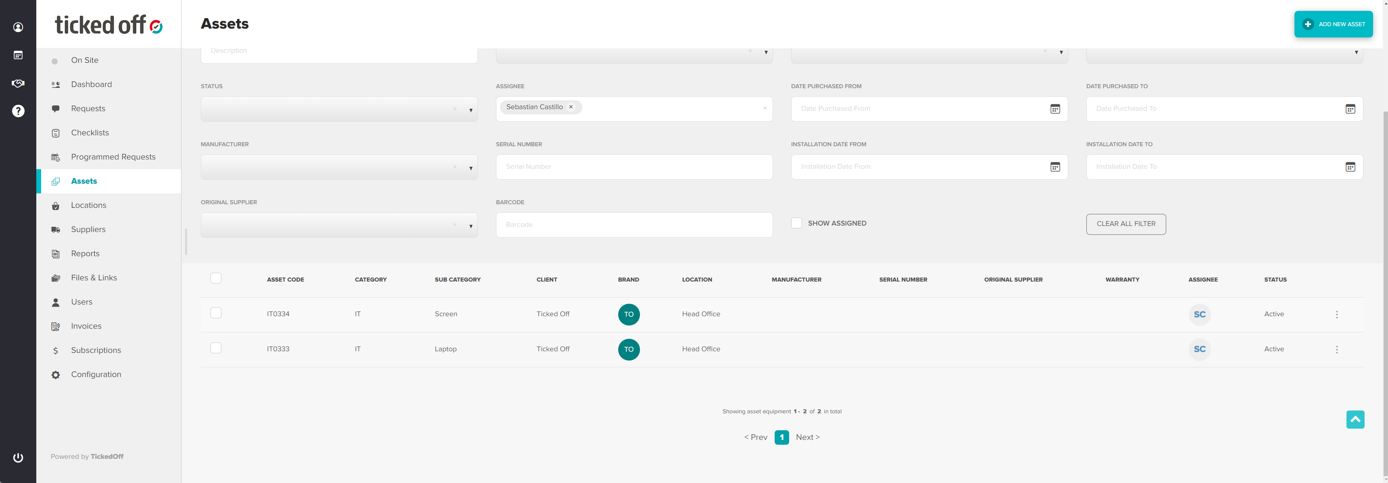
Task: Click the handshake icon in left rail
Action: (x=18, y=83)
